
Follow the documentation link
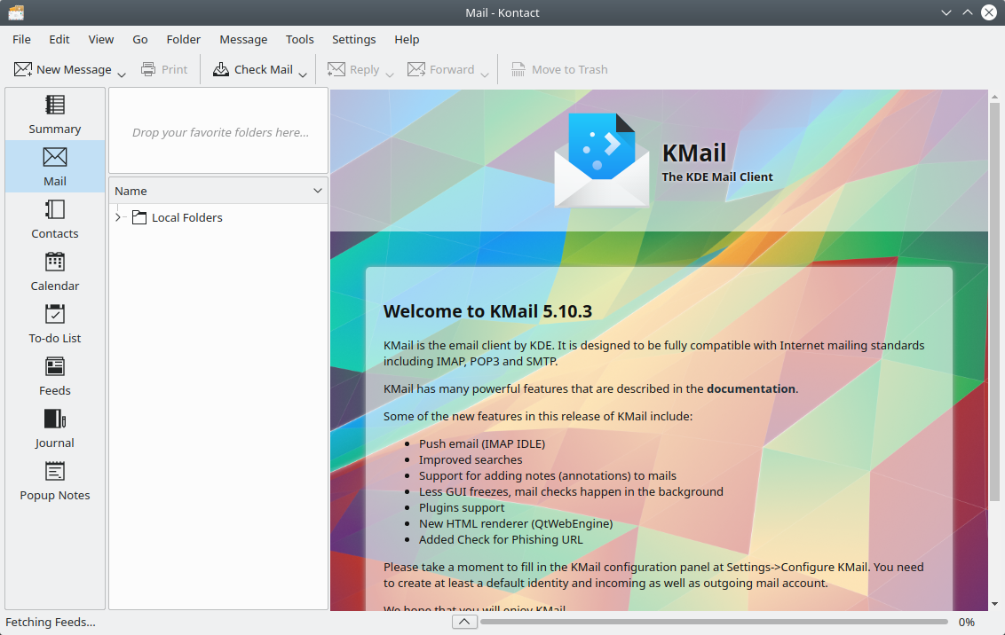click(x=751, y=388)
